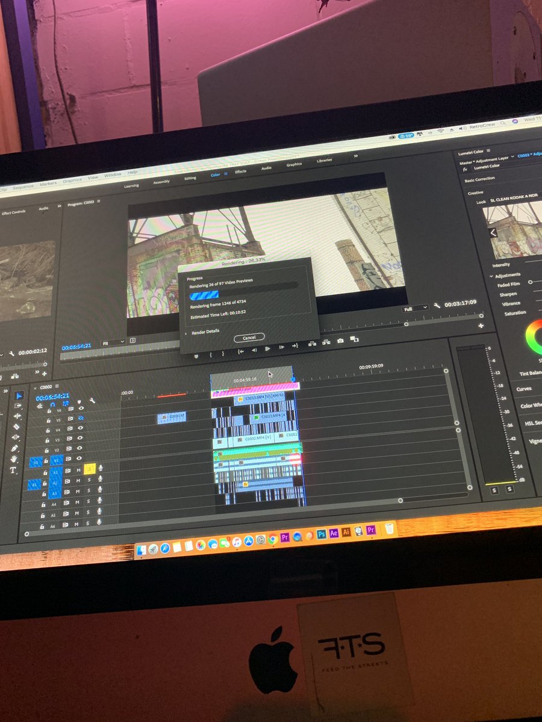
Task: Click the Extract button in Program monitor
Action: click(326, 342)
